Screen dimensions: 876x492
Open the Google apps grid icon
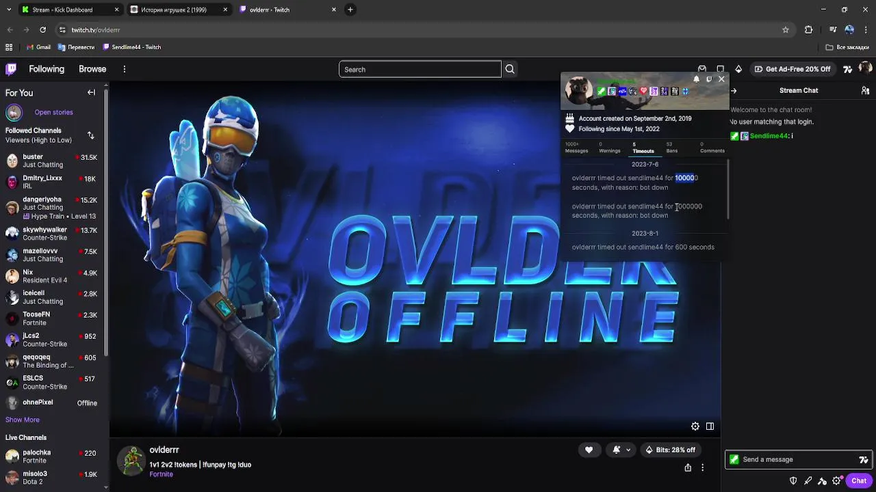(x=9, y=47)
